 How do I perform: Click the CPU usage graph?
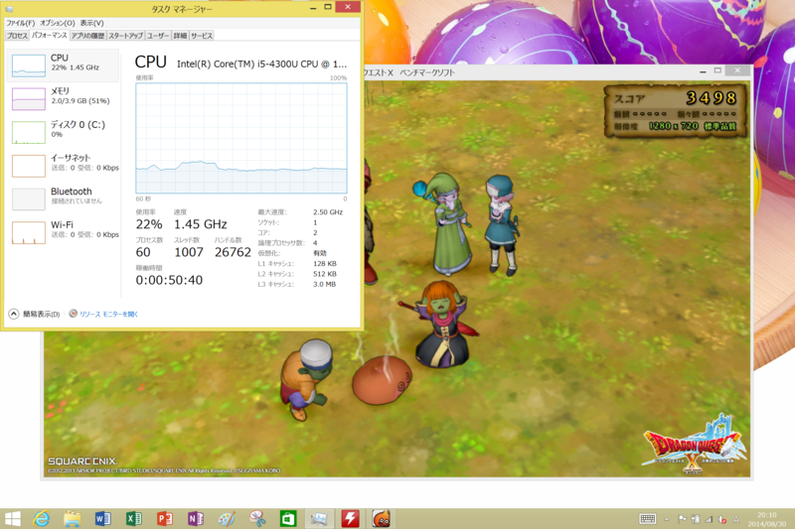[x=241, y=138]
